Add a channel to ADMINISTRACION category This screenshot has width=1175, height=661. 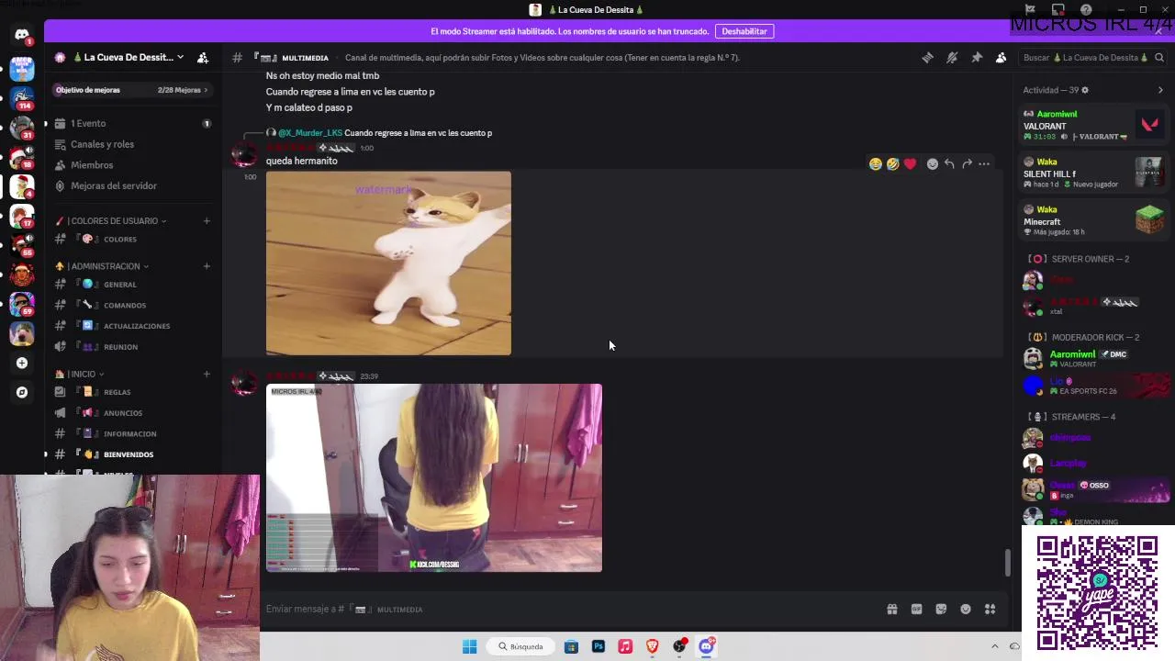pyautogui.click(x=207, y=266)
